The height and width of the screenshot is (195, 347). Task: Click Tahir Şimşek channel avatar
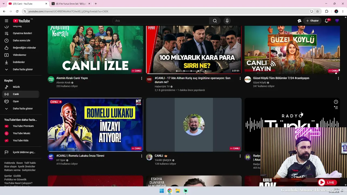pyautogui.click(x=149, y=157)
